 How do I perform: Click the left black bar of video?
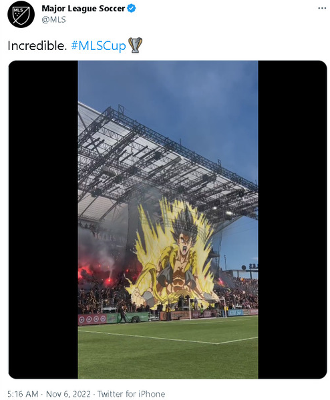pyautogui.click(x=43, y=219)
